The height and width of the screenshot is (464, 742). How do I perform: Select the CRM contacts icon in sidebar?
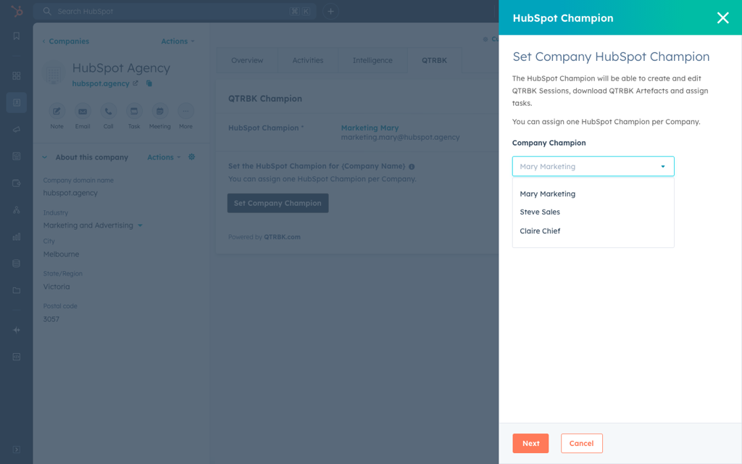[17, 102]
